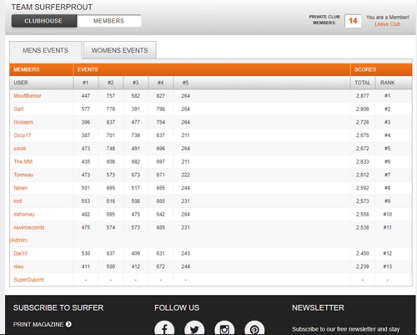Click the USER column header
The height and width of the screenshot is (335, 417).
point(21,82)
